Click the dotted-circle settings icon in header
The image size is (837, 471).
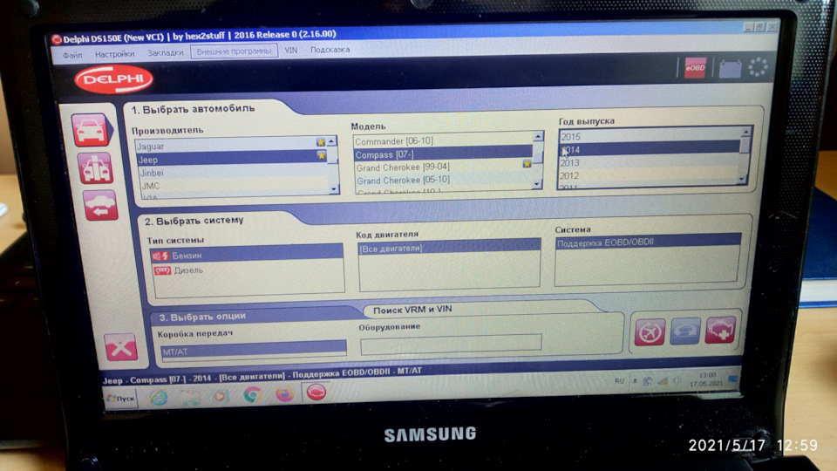coord(758,67)
